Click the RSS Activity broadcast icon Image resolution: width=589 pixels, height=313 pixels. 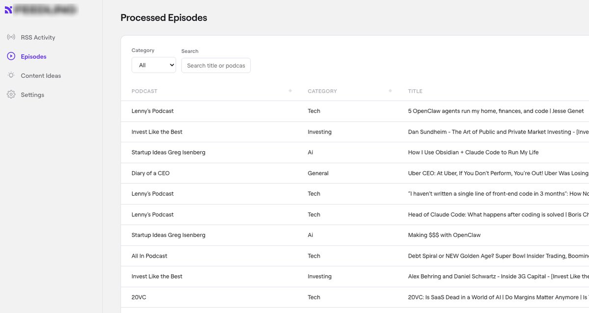pos(11,37)
